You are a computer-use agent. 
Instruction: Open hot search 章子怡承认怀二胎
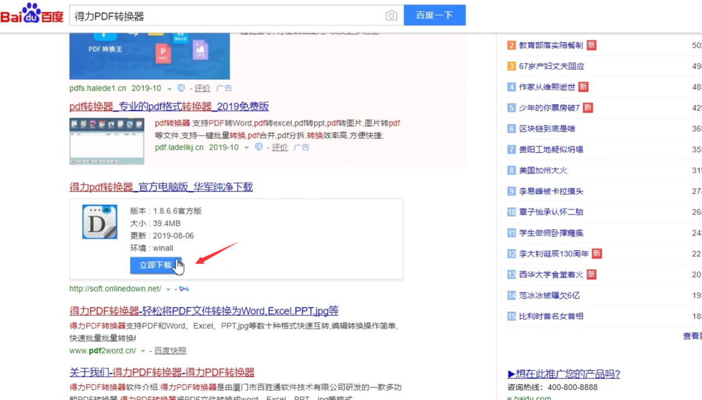(x=551, y=212)
